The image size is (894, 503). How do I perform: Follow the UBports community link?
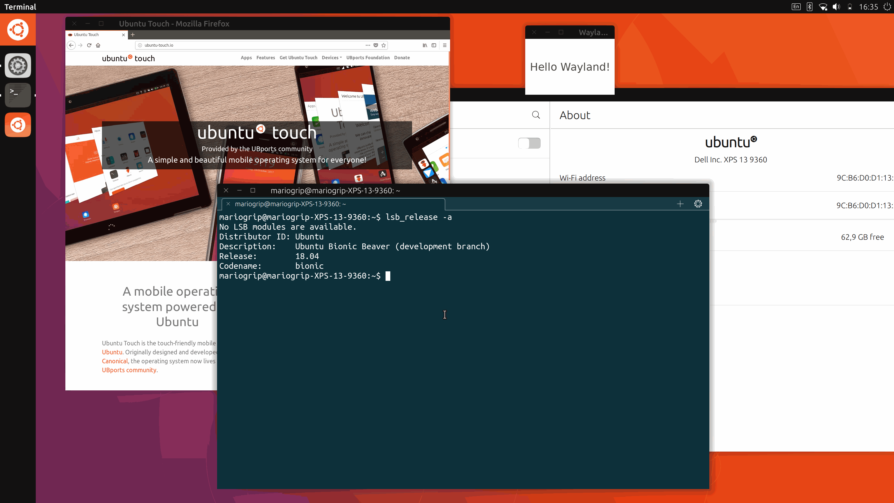(x=129, y=370)
